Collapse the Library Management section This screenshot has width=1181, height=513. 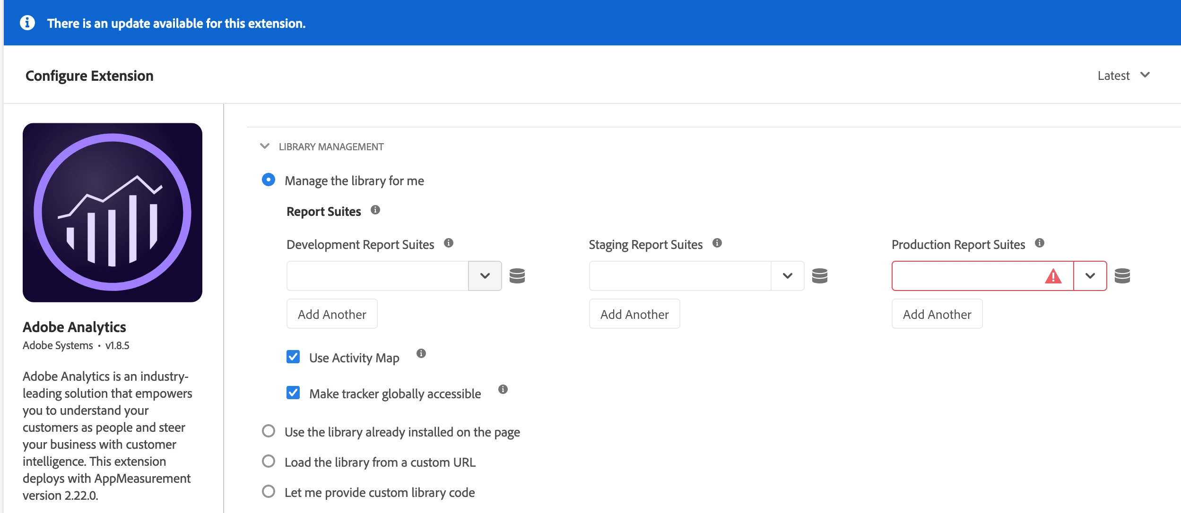coord(265,146)
